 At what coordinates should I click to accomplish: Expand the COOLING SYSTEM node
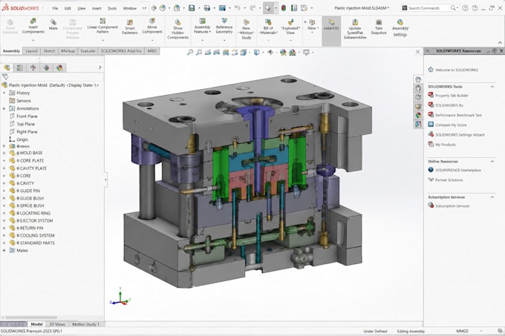[x=4, y=235]
